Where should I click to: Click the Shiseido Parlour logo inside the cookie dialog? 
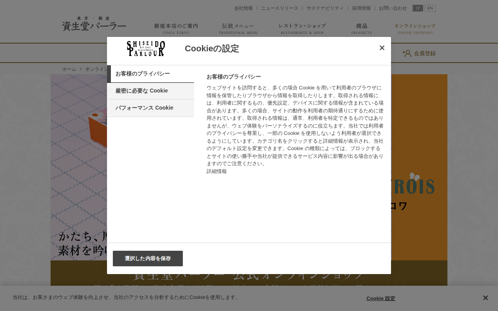(146, 48)
